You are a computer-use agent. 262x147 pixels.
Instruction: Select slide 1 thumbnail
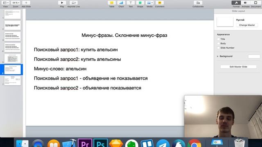pos(13,14)
